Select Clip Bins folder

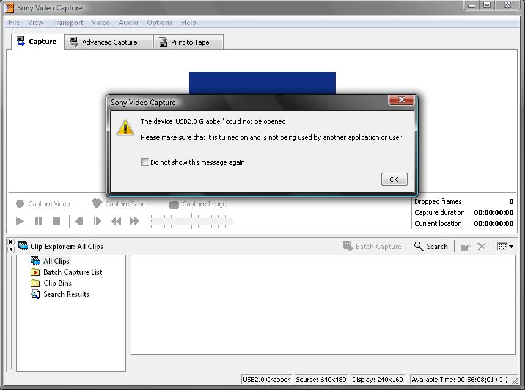coord(51,283)
